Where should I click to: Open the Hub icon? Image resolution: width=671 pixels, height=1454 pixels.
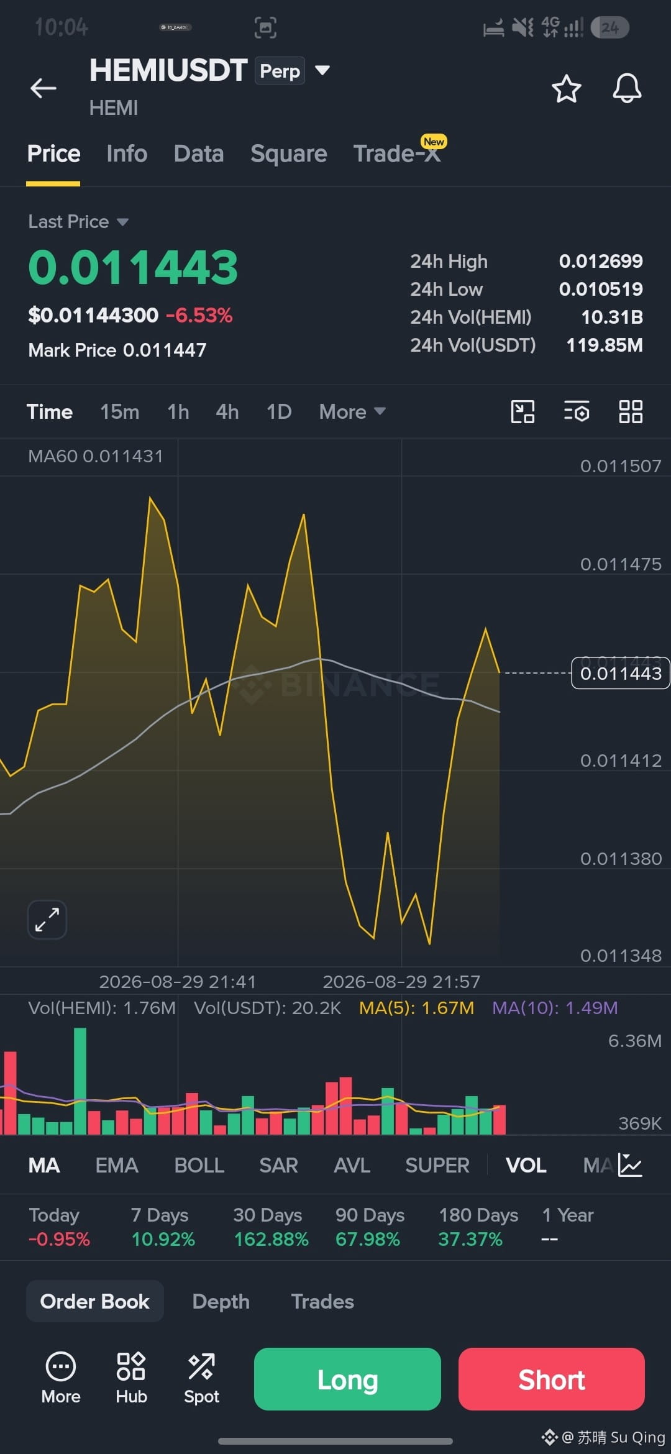(x=131, y=1378)
